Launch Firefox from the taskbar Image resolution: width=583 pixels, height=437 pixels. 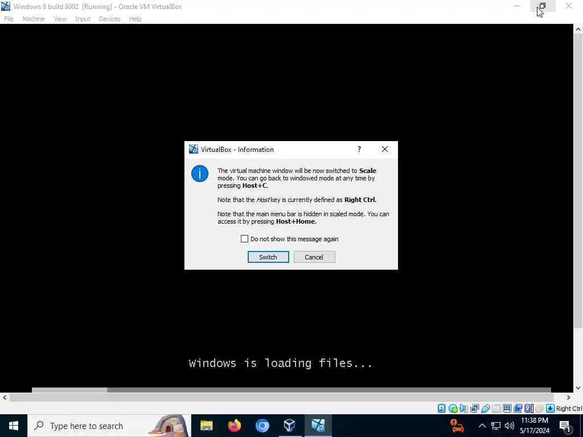(234, 426)
